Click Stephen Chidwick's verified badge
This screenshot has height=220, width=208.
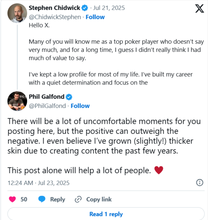(84, 8)
